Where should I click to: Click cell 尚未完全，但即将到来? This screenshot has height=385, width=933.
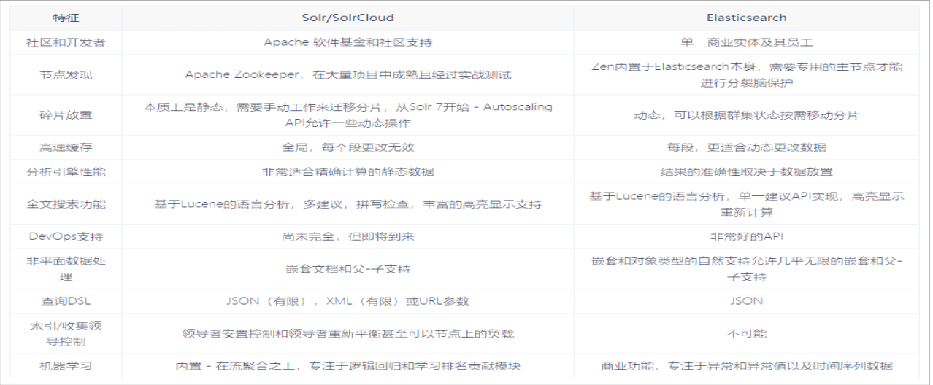[x=348, y=236]
